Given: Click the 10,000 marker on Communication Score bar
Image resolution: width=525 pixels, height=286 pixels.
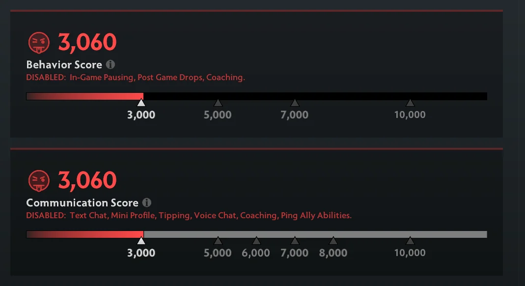Looking at the screenshot, I should point(410,241).
